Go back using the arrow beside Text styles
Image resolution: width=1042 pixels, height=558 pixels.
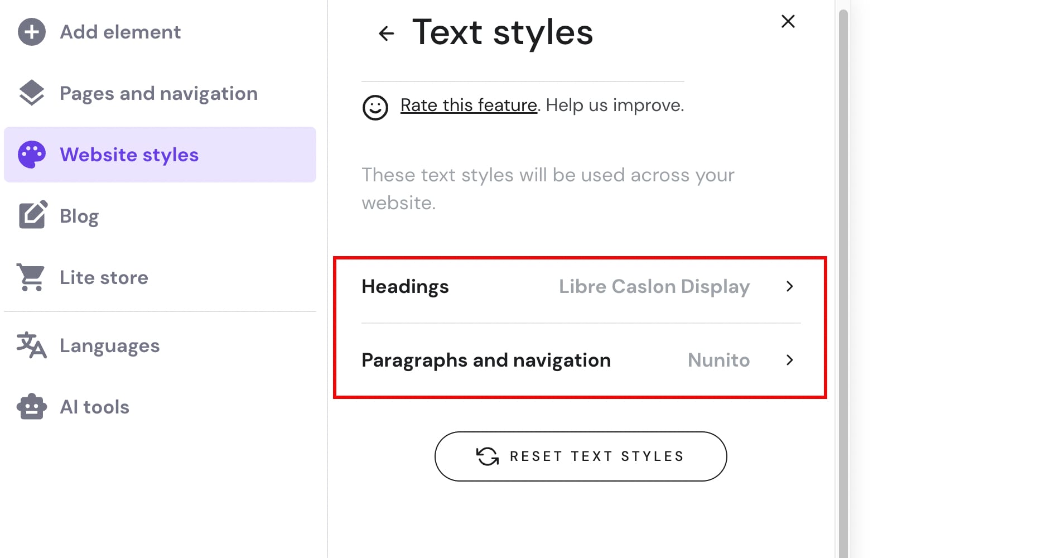click(x=386, y=33)
